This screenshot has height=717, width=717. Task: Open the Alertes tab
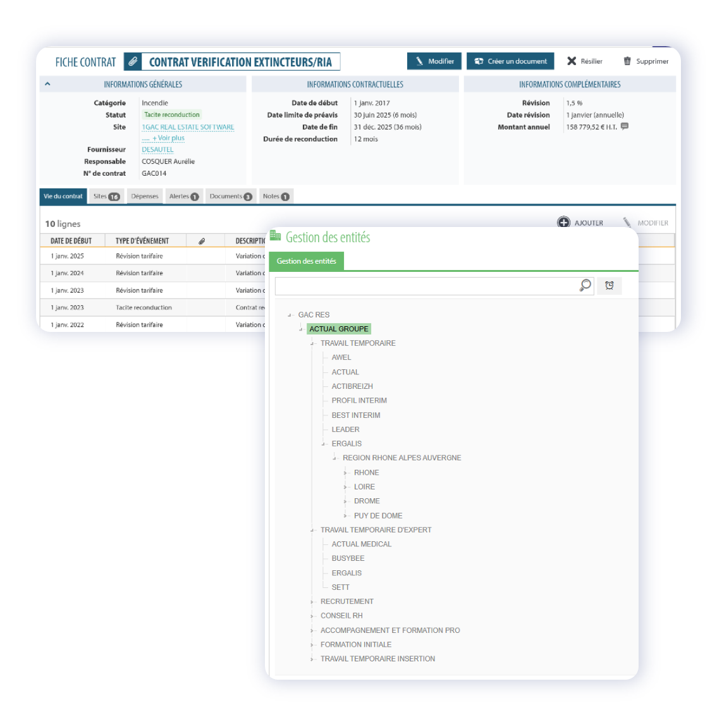point(183,197)
